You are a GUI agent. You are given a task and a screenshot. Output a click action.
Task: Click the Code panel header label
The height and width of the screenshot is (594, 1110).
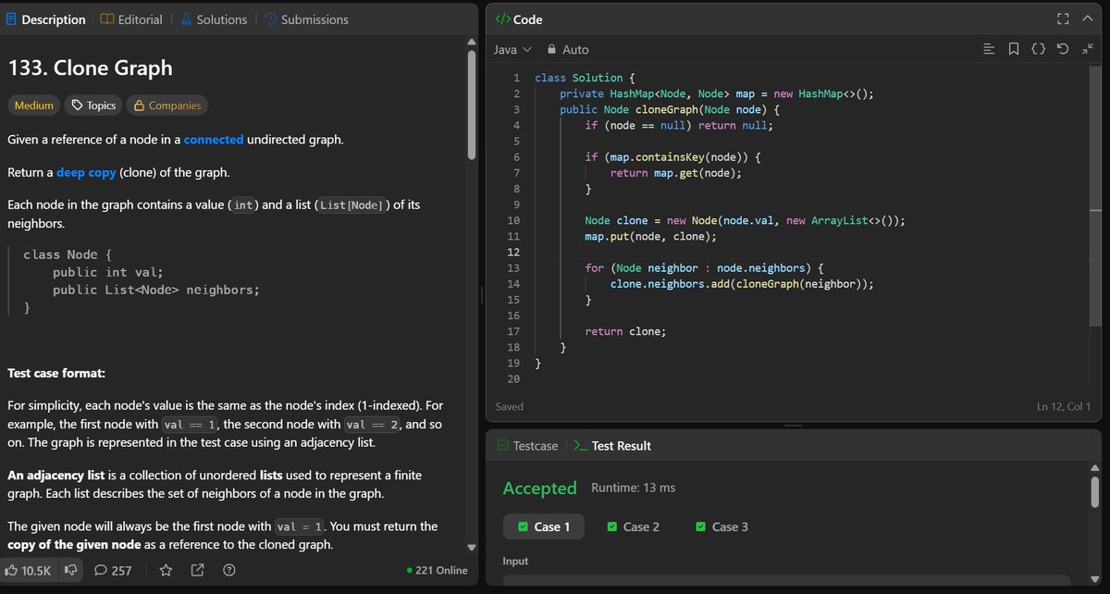point(519,19)
